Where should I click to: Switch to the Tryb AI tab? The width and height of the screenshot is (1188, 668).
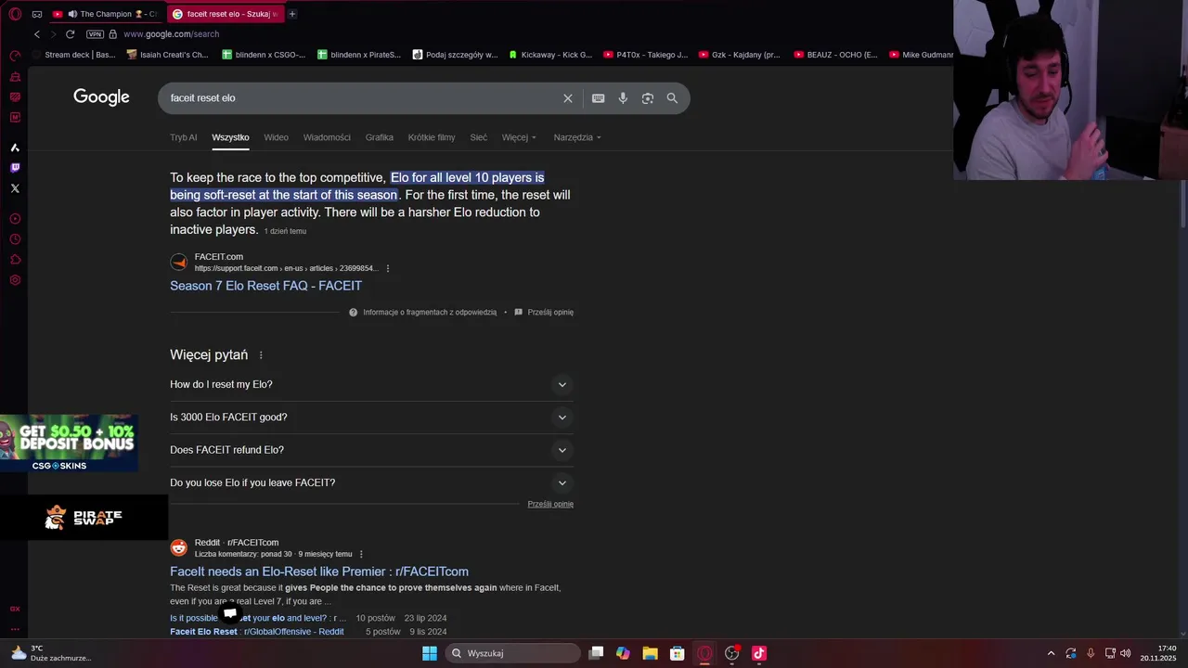pyautogui.click(x=183, y=137)
